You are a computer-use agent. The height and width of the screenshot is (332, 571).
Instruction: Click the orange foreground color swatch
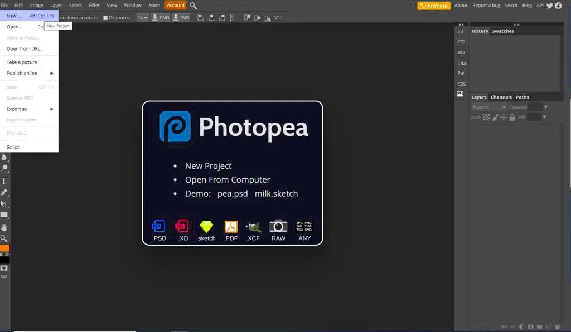(4, 248)
